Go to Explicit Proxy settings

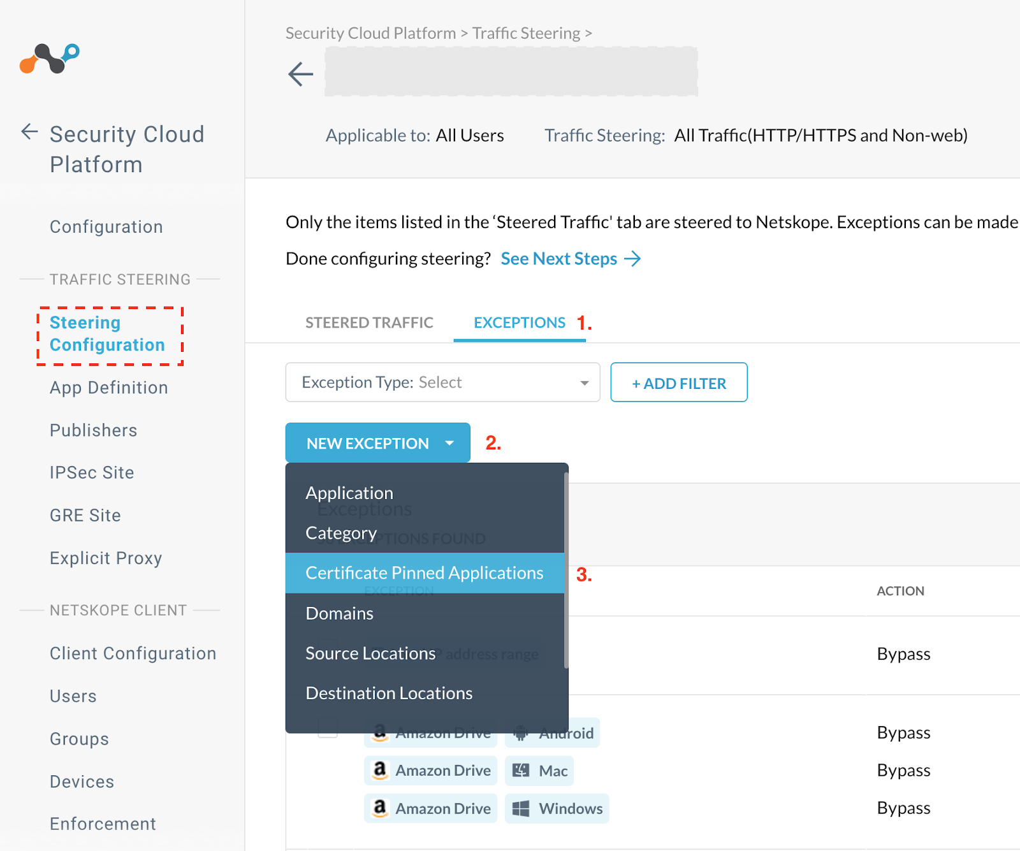(106, 558)
